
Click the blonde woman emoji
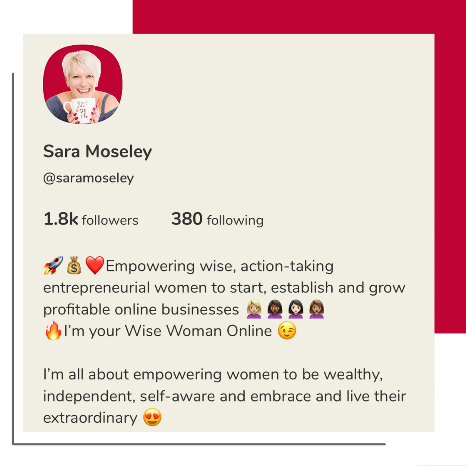[254, 309]
